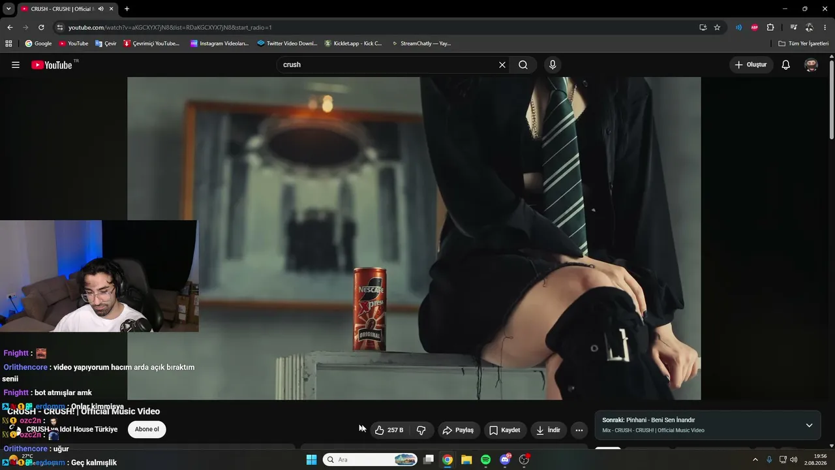Image resolution: width=835 pixels, height=470 pixels.
Task: Go forward in browser history
Action: [25, 27]
